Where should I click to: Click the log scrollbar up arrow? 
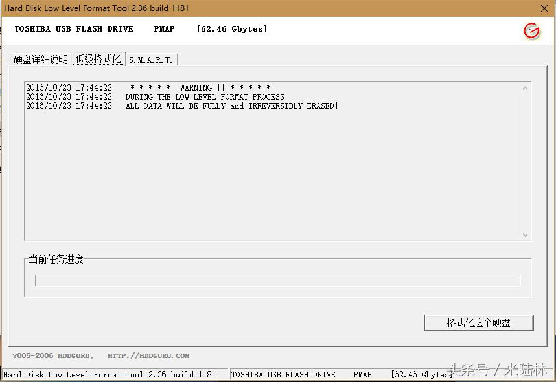[x=525, y=88]
